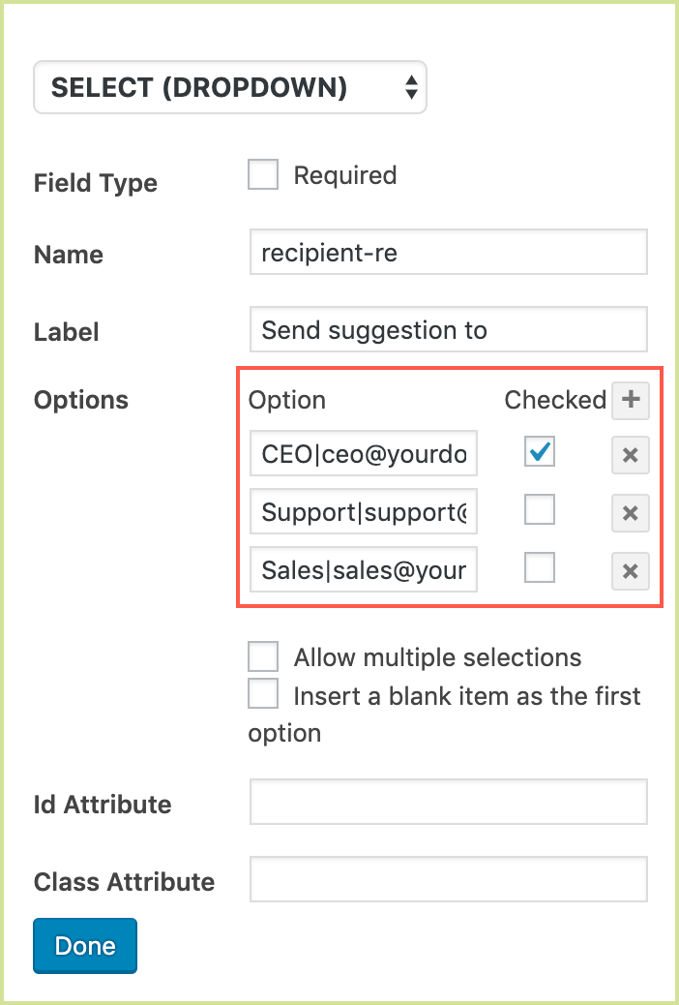Open the Select (Dropdown) field type menu
This screenshot has width=679, height=1005.
pos(230,88)
